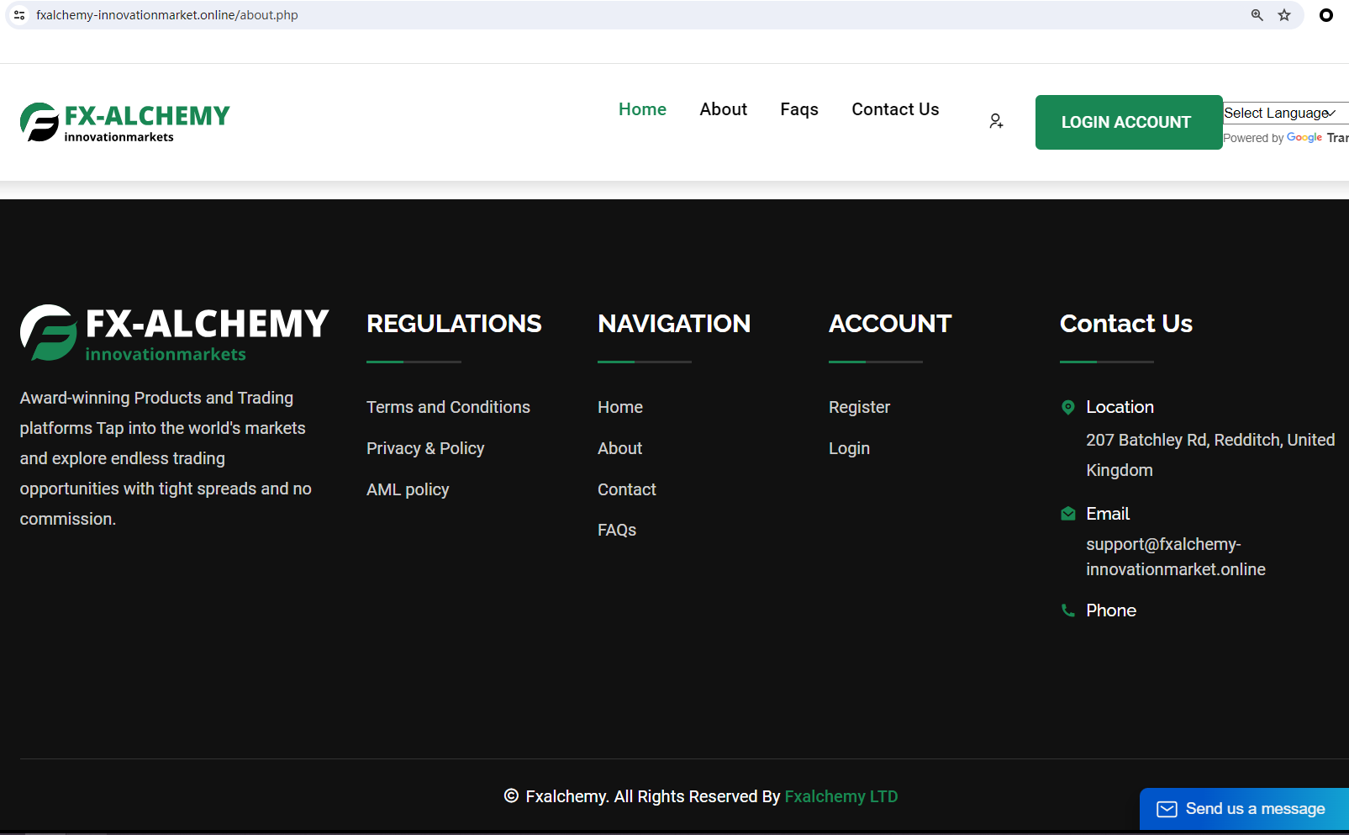Click the green location pin icon
The image size is (1349, 835).
[1068, 408]
